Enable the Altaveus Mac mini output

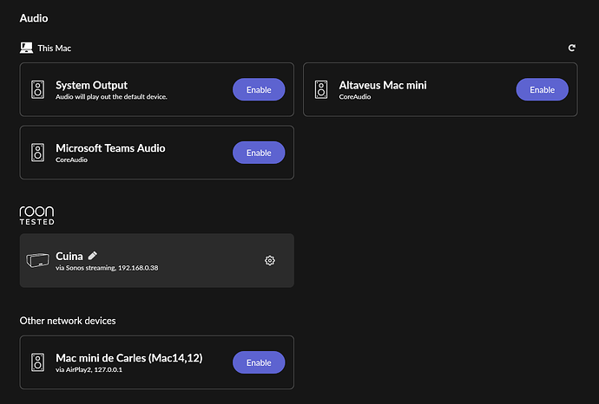(542, 89)
